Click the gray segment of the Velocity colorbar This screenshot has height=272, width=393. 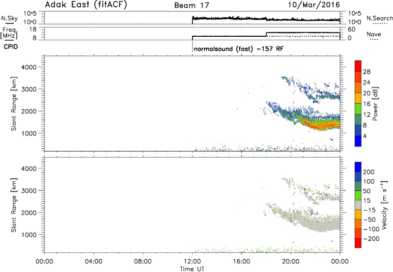coord(358,205)
